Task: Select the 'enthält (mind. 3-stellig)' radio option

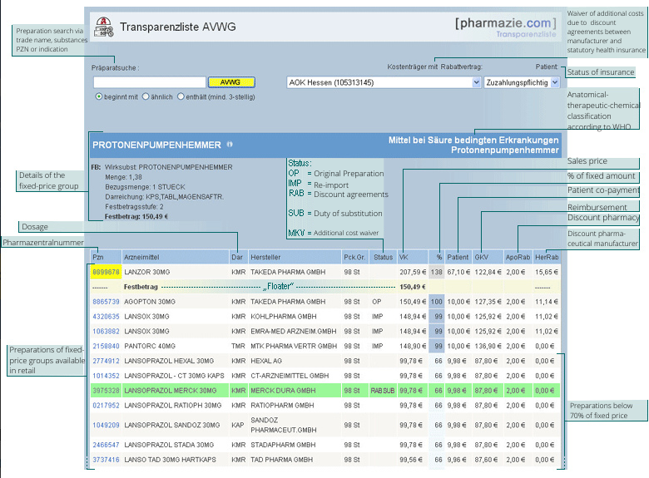Action: (181, 96)
